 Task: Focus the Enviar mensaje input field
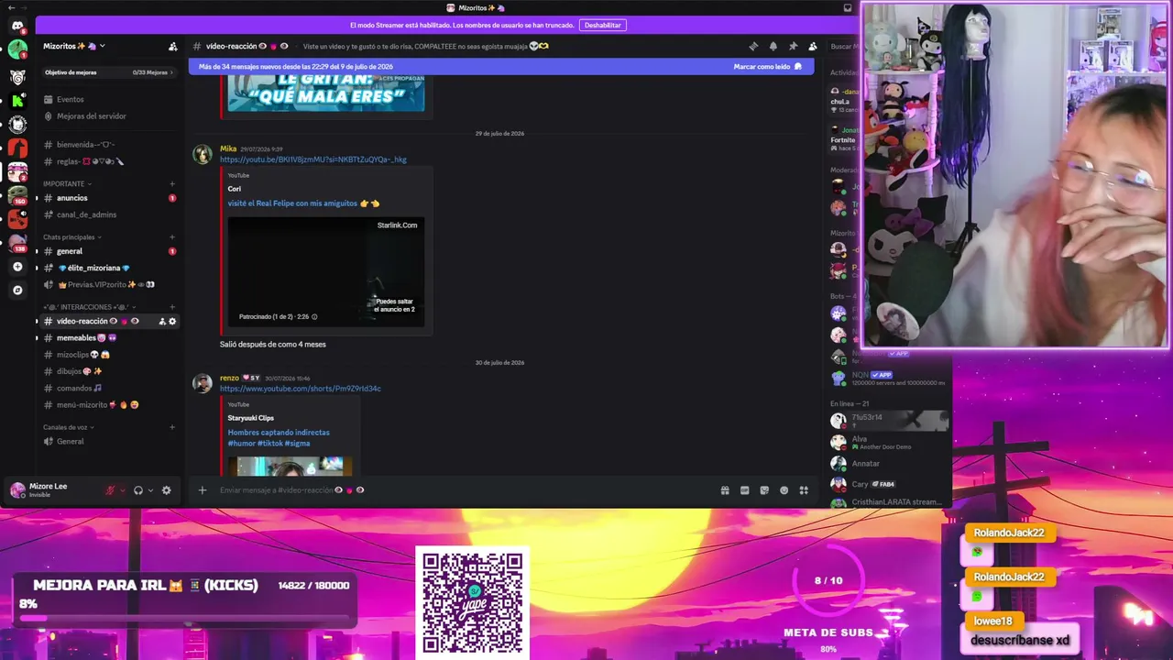pos(463,490)
